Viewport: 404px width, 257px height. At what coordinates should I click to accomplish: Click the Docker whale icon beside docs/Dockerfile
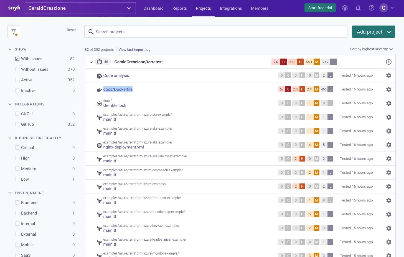tap(99, 90)
